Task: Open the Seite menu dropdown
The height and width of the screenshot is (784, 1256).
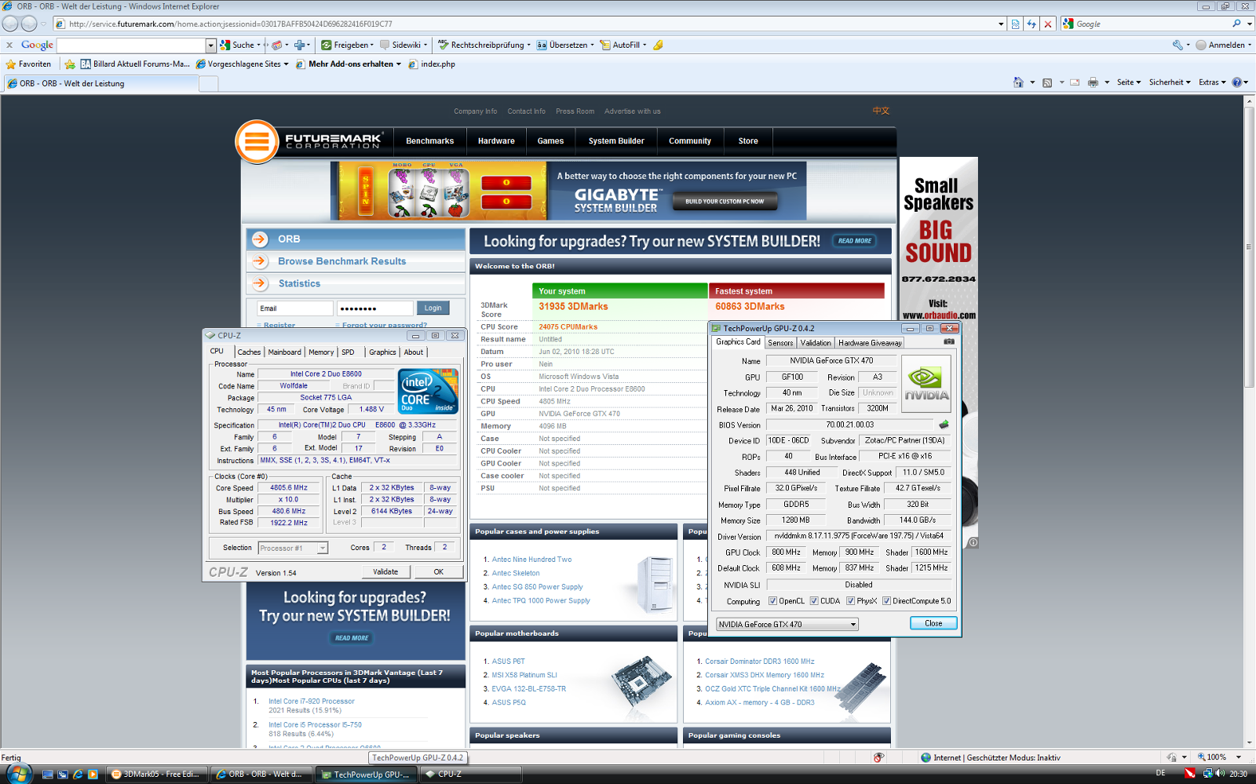Action: (x=1129, y=82)
